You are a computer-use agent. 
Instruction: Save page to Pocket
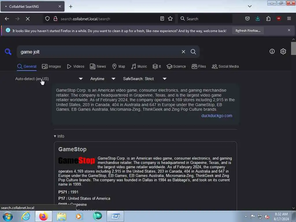click(247, 19)
